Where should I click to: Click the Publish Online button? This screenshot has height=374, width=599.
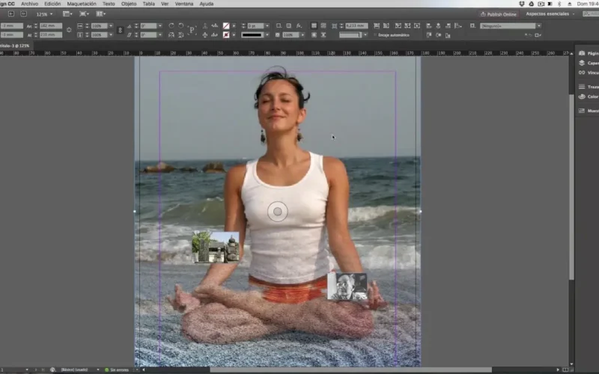(x=499, y=14)
